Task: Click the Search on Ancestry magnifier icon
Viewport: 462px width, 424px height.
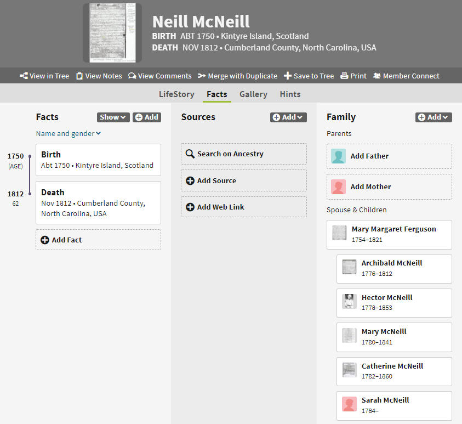Action: pos(190,154)
